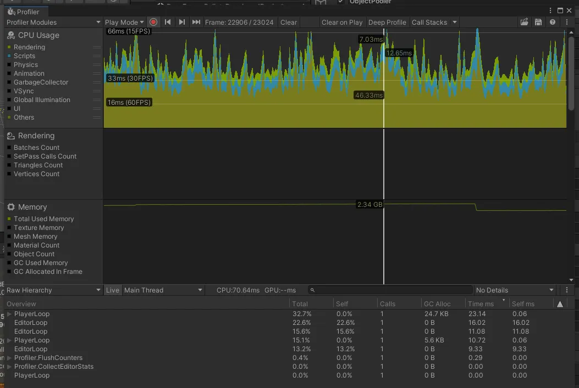The image size is (579, 388).
Task: Step to the previous frame
Action: coord(168,23)
